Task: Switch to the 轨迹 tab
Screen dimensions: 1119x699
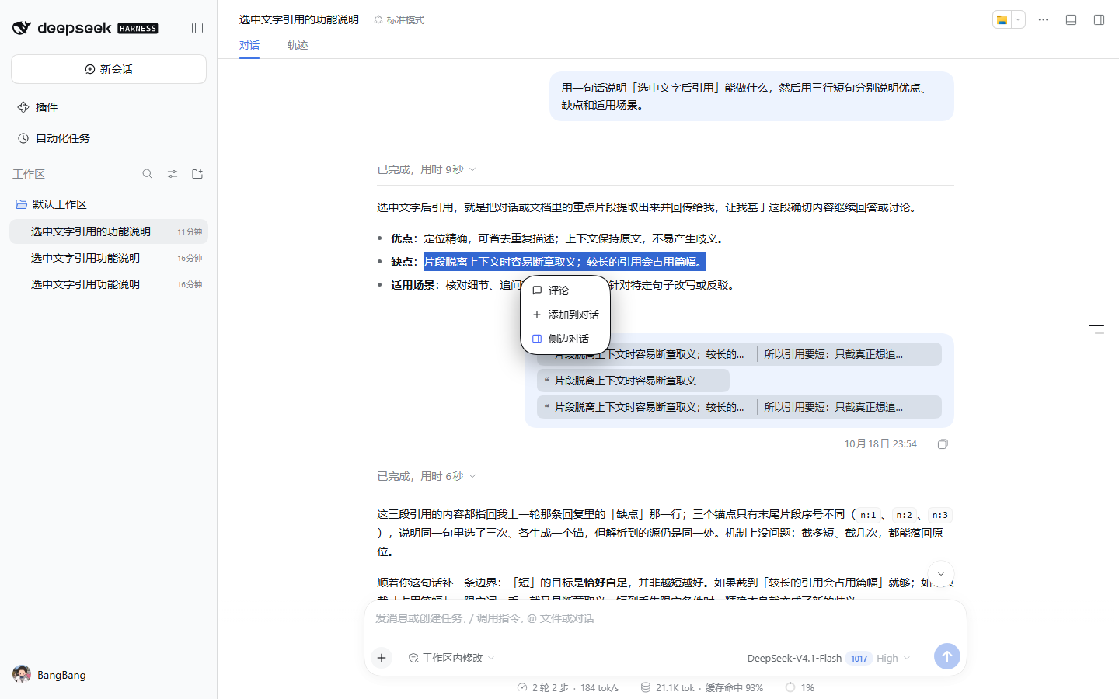Action: 298,45
